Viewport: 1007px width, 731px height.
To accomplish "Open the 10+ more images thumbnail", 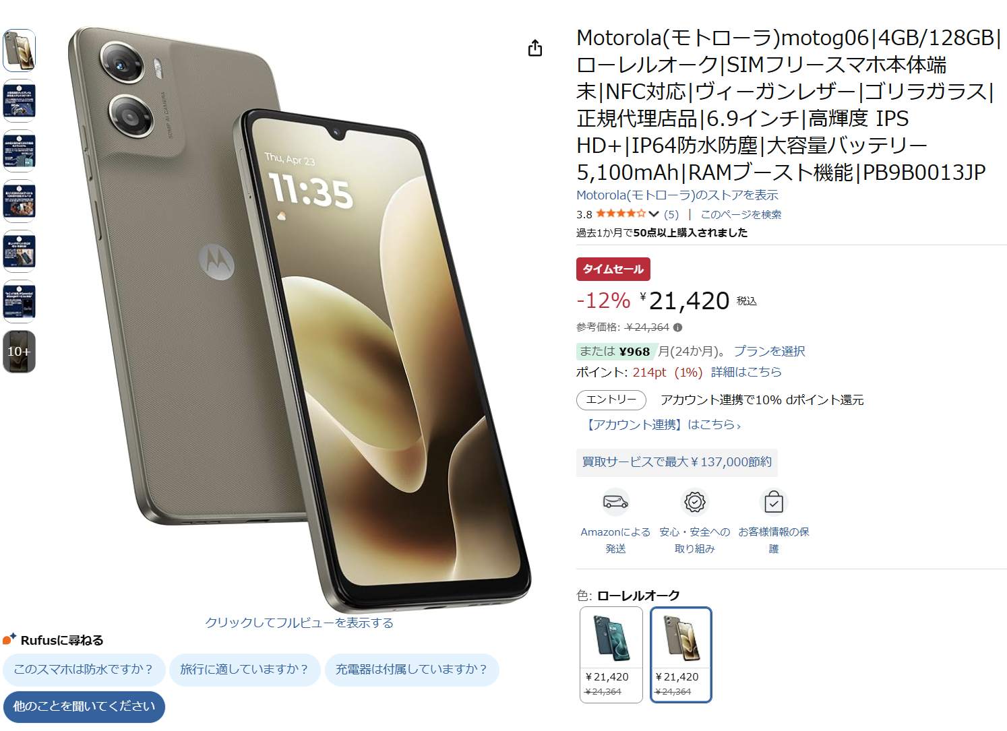I will (x=19, y=352).
